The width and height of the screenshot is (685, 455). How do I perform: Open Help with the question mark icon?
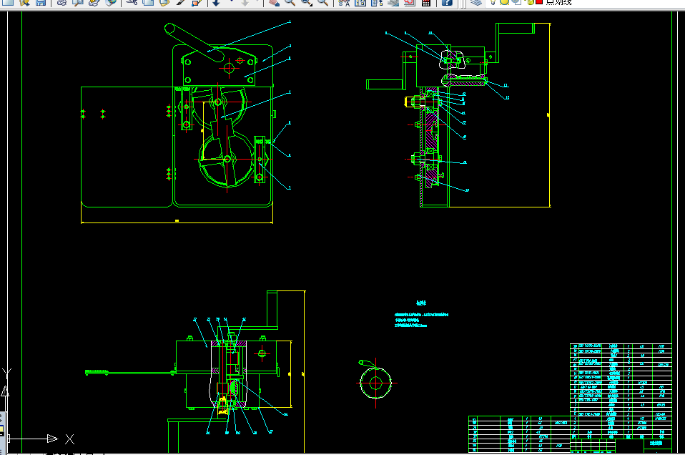pos(446,2)
